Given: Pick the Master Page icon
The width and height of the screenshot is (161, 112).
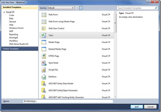Looking at the screenshot, I should pyautogui.click(x=44, y=42).
